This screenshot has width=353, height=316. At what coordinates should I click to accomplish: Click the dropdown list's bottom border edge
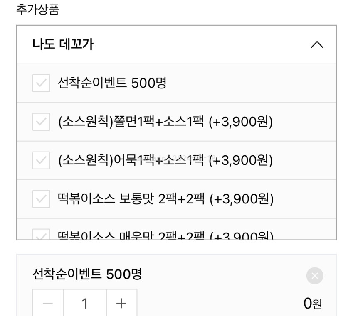(176, 240)
